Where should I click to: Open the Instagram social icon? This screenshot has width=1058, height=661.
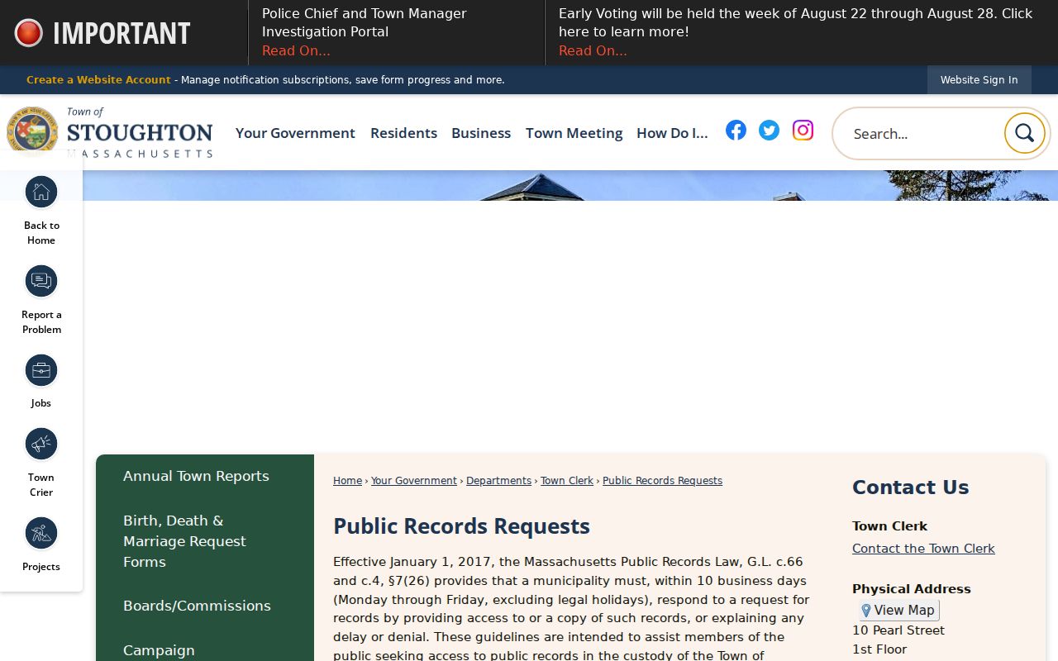tap(803, 130)
